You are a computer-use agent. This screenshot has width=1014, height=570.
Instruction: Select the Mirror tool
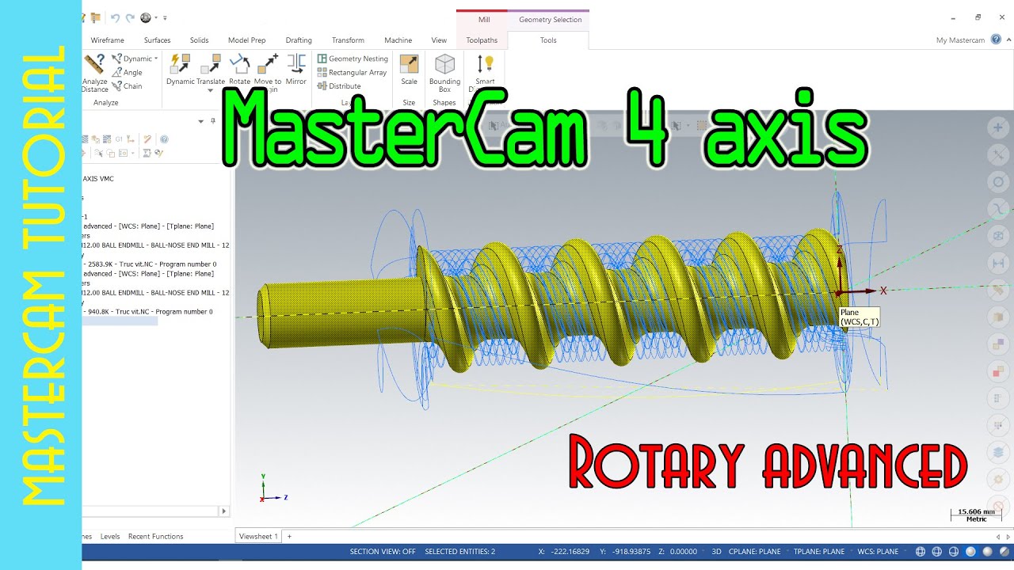296,70
